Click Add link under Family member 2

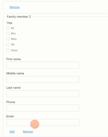point(12,132)
